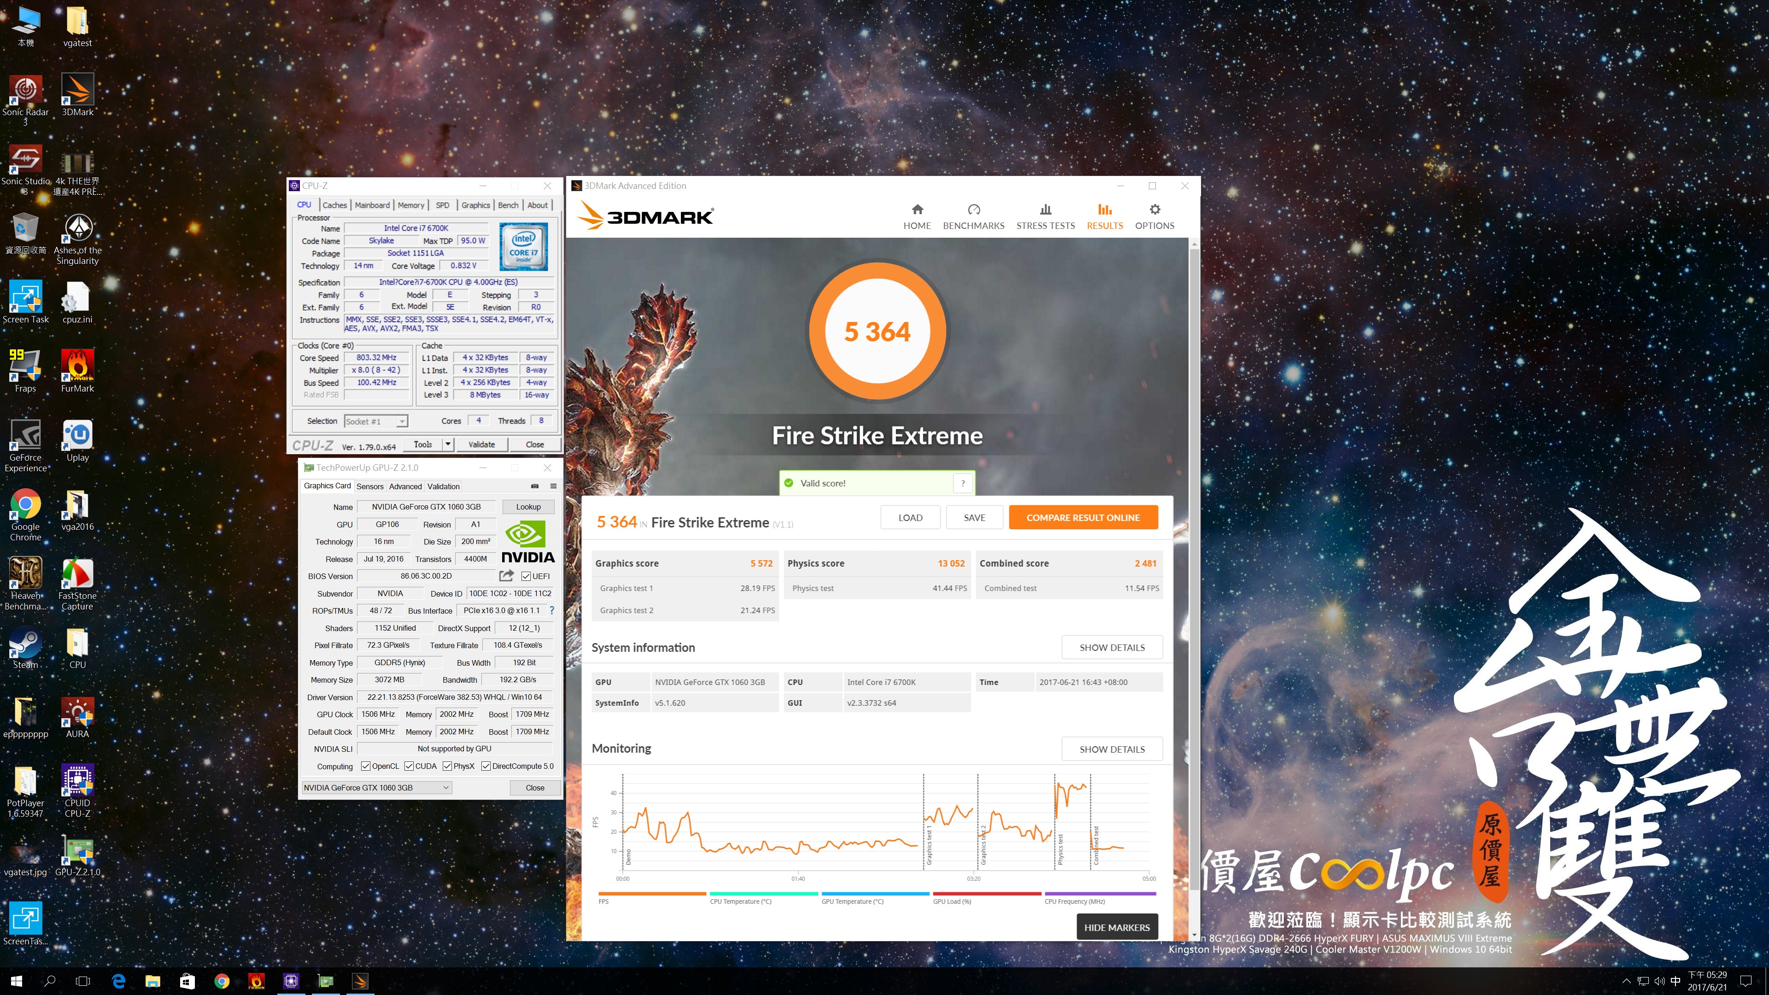Expand the CPU-Z Tools dropdown arrow
The image size is (1769, 995).
click(448, 444)
